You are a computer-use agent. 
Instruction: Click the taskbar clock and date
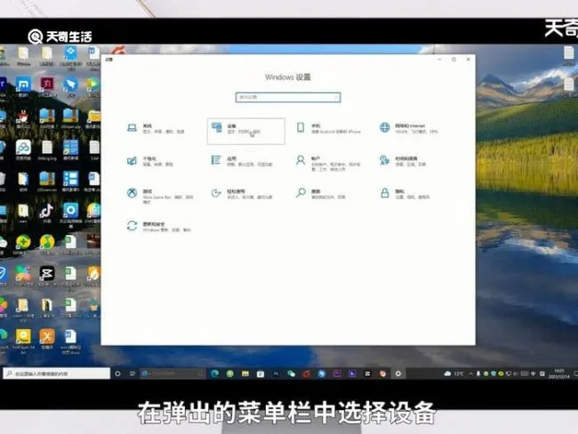coord(559,374)
